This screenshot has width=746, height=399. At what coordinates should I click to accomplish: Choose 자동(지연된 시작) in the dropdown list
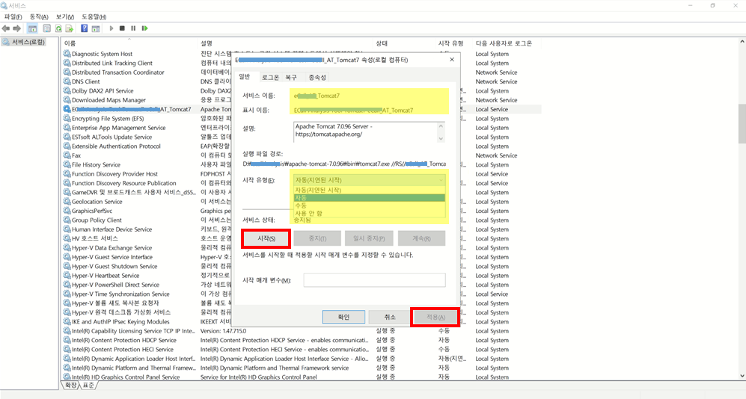369,190
